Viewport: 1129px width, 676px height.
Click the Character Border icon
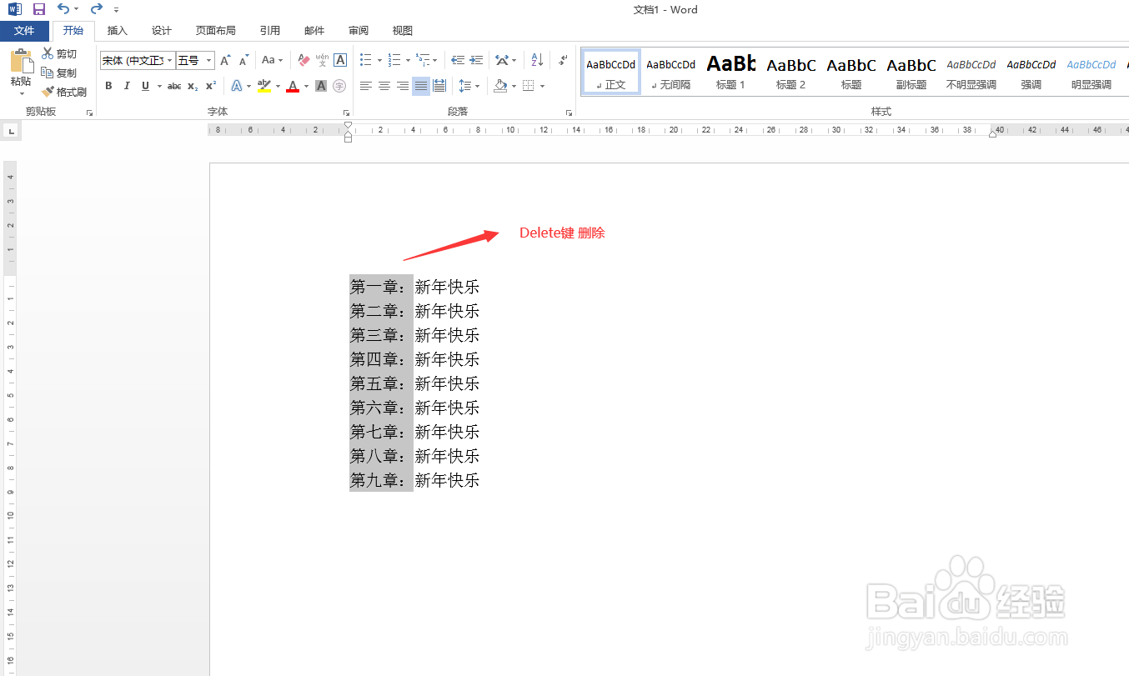click(x=340, y=60)
